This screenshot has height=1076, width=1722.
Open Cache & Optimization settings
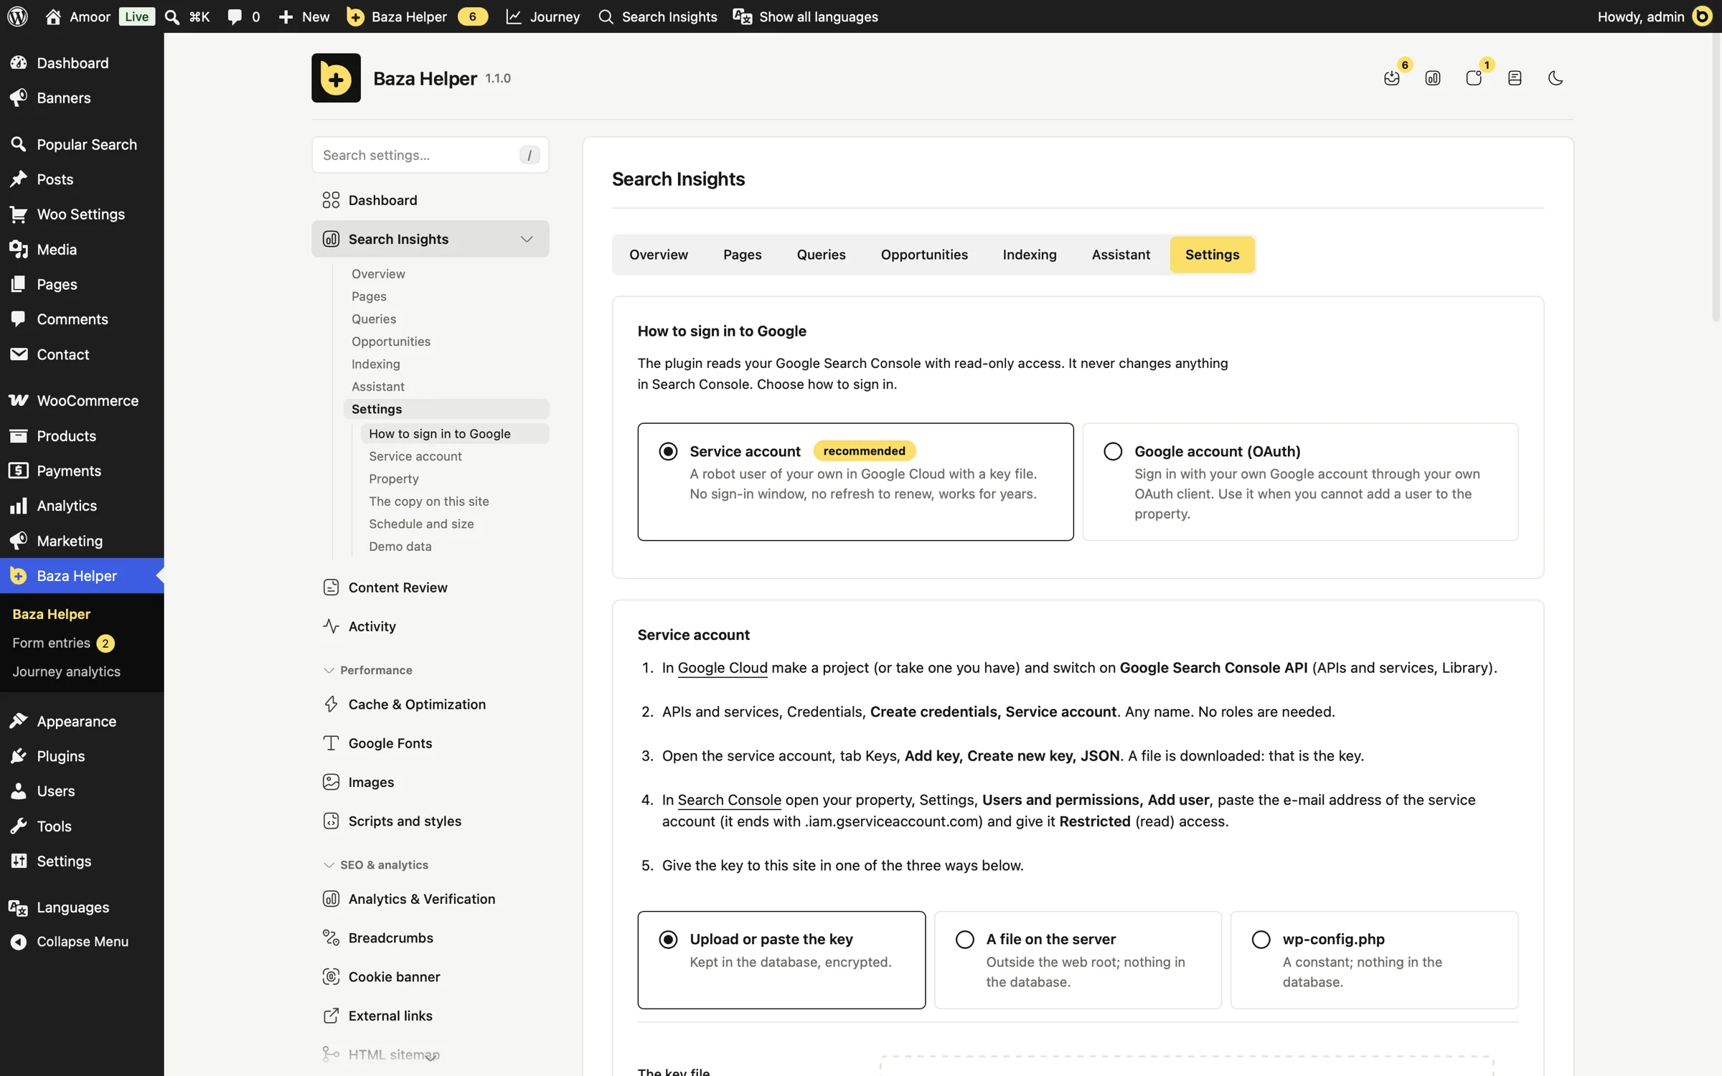[430, 704]
